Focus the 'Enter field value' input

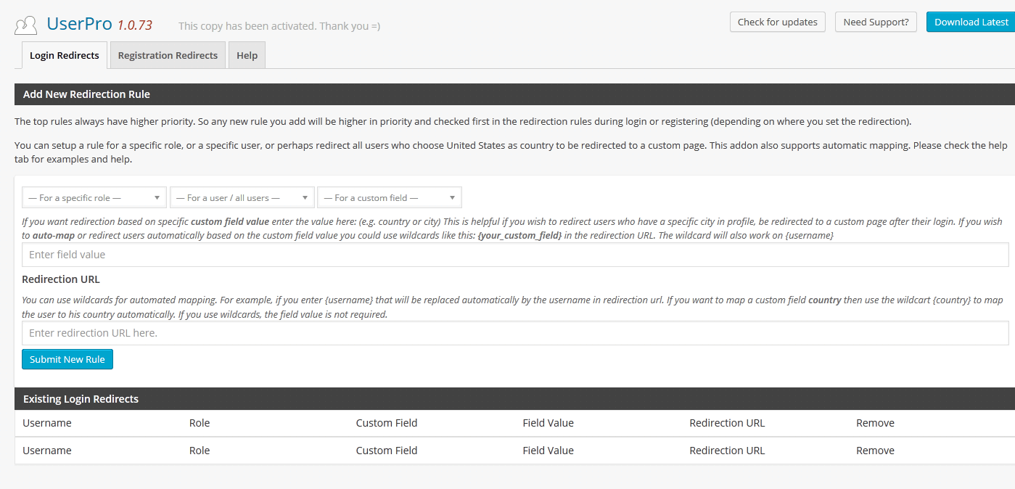(515, 255)
